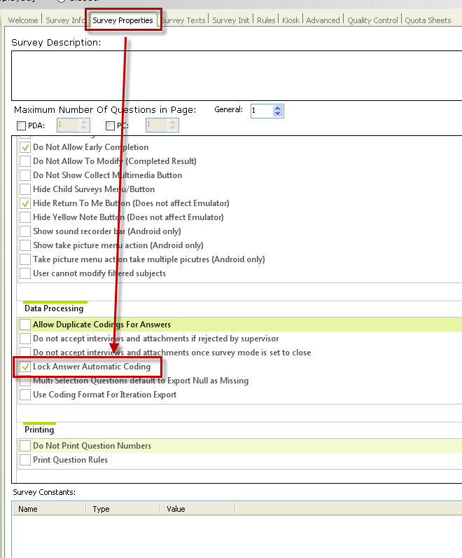Click the Maximum Number Of Questions in Page label
This screenshot has height=558, width=462.
point(105,110)
